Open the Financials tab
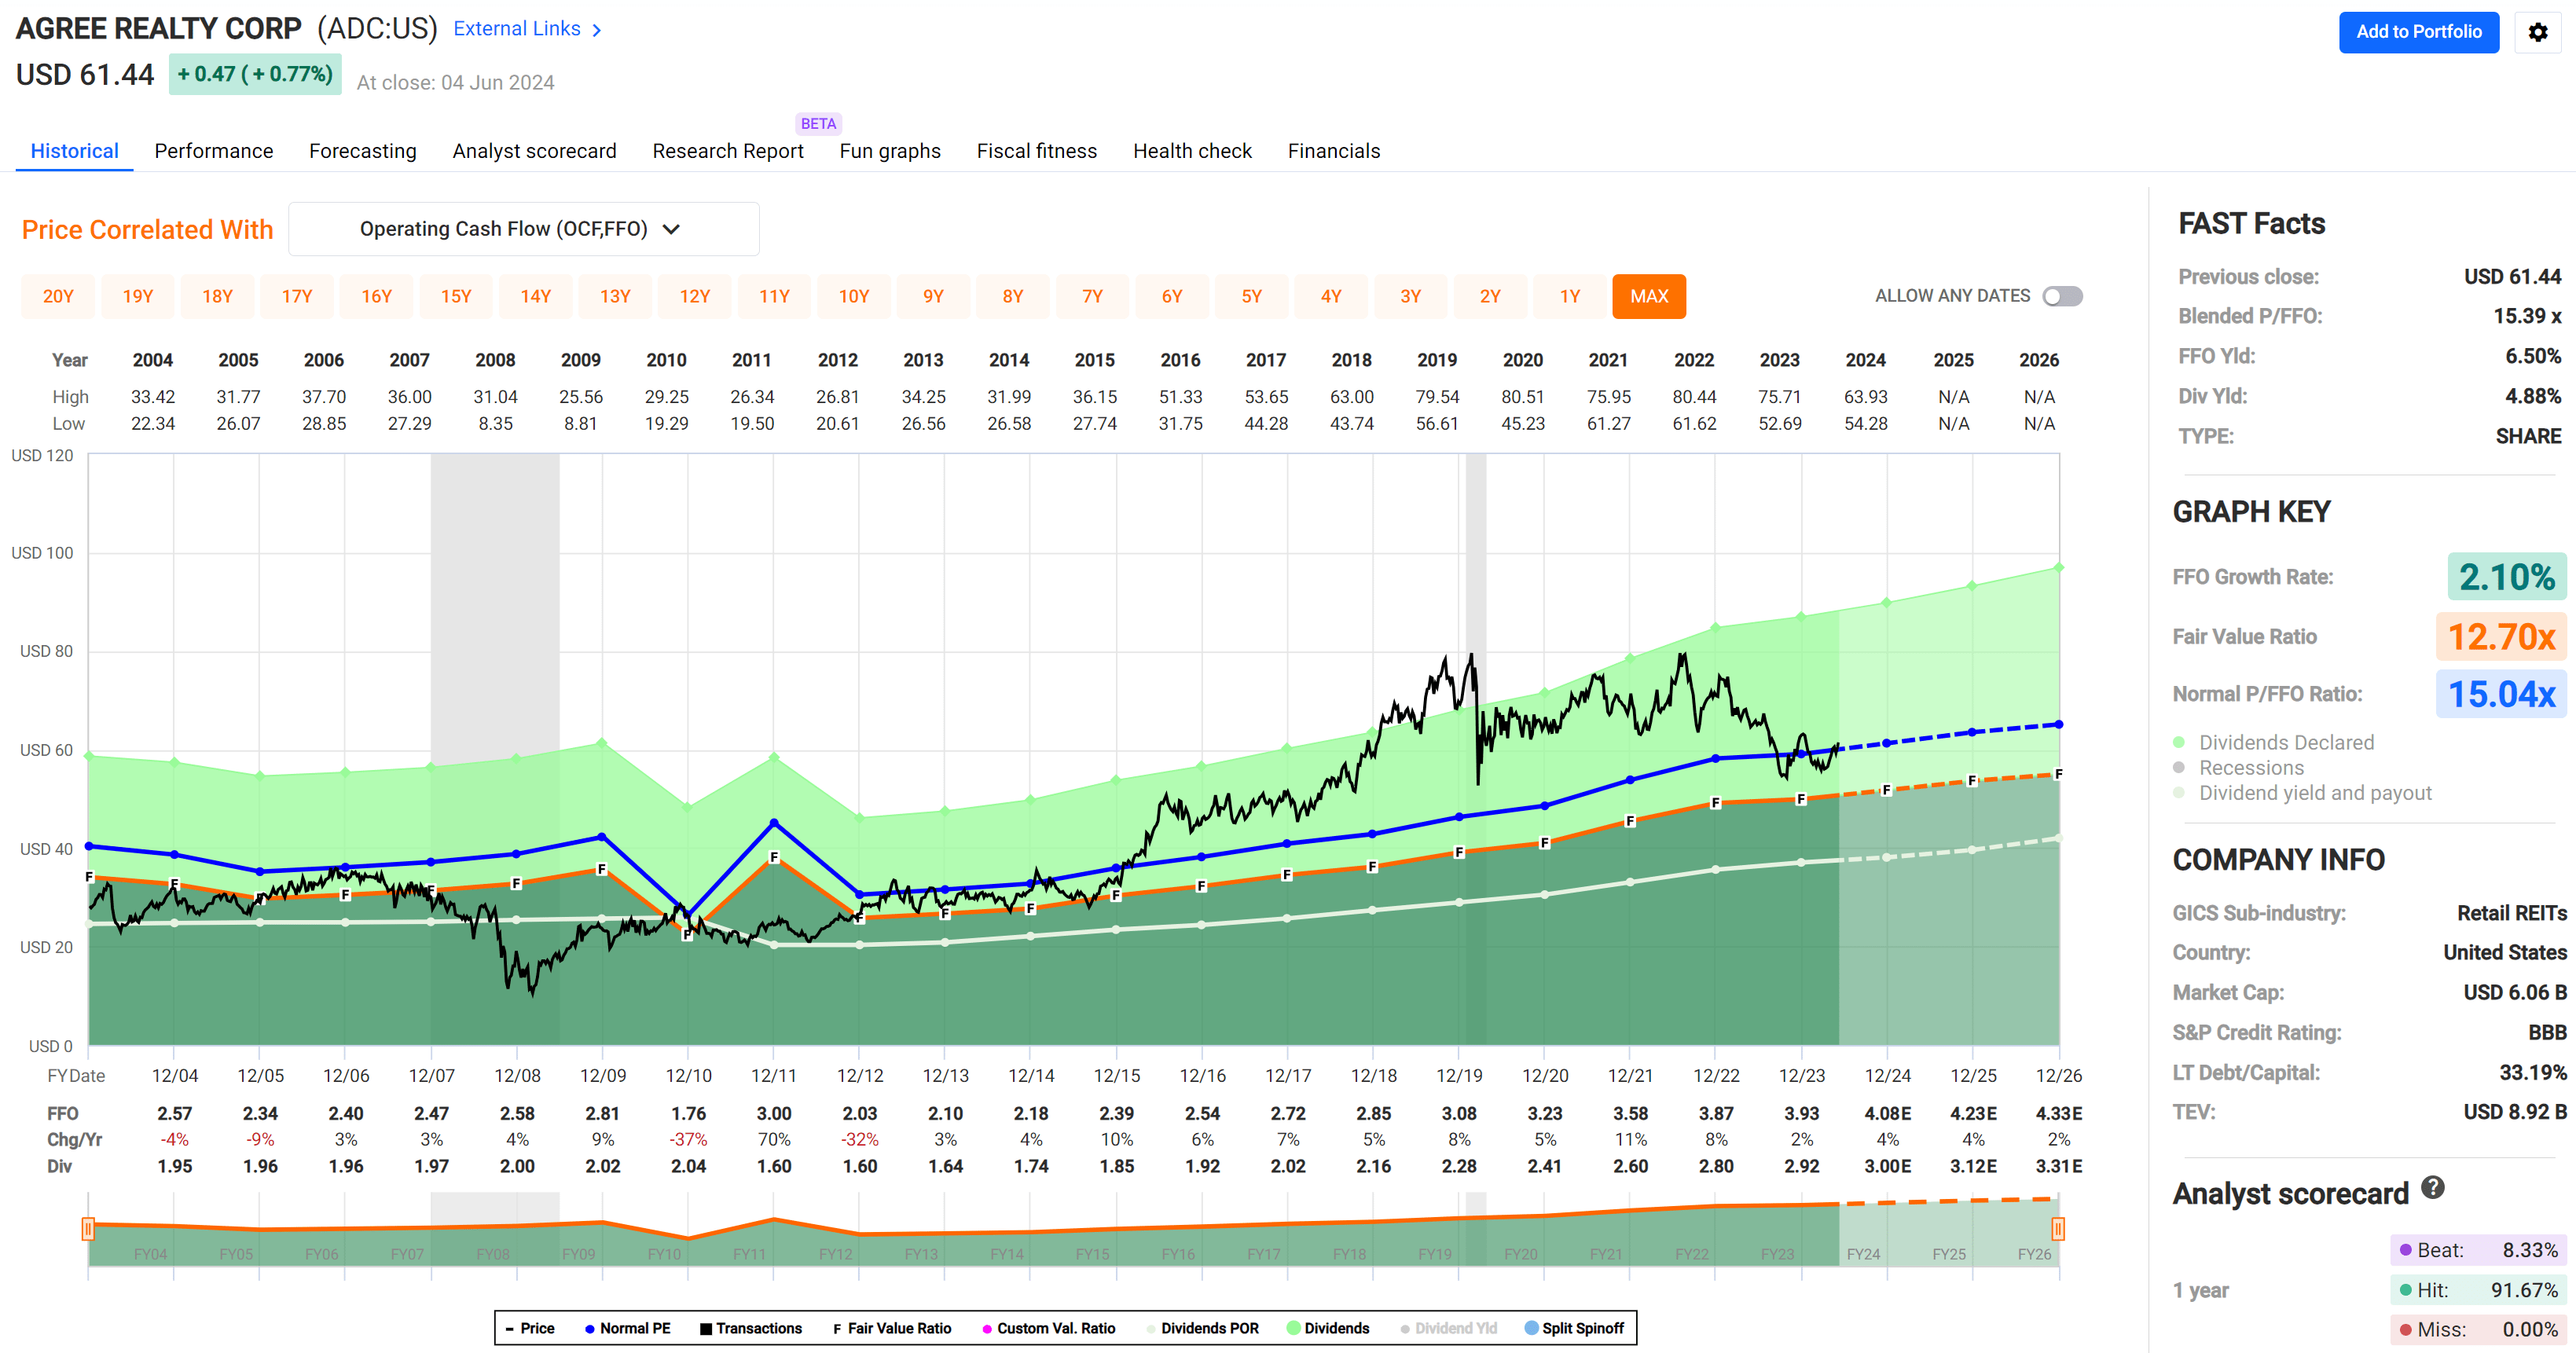2576x1353 pixels. click(x=1333, y=151)
